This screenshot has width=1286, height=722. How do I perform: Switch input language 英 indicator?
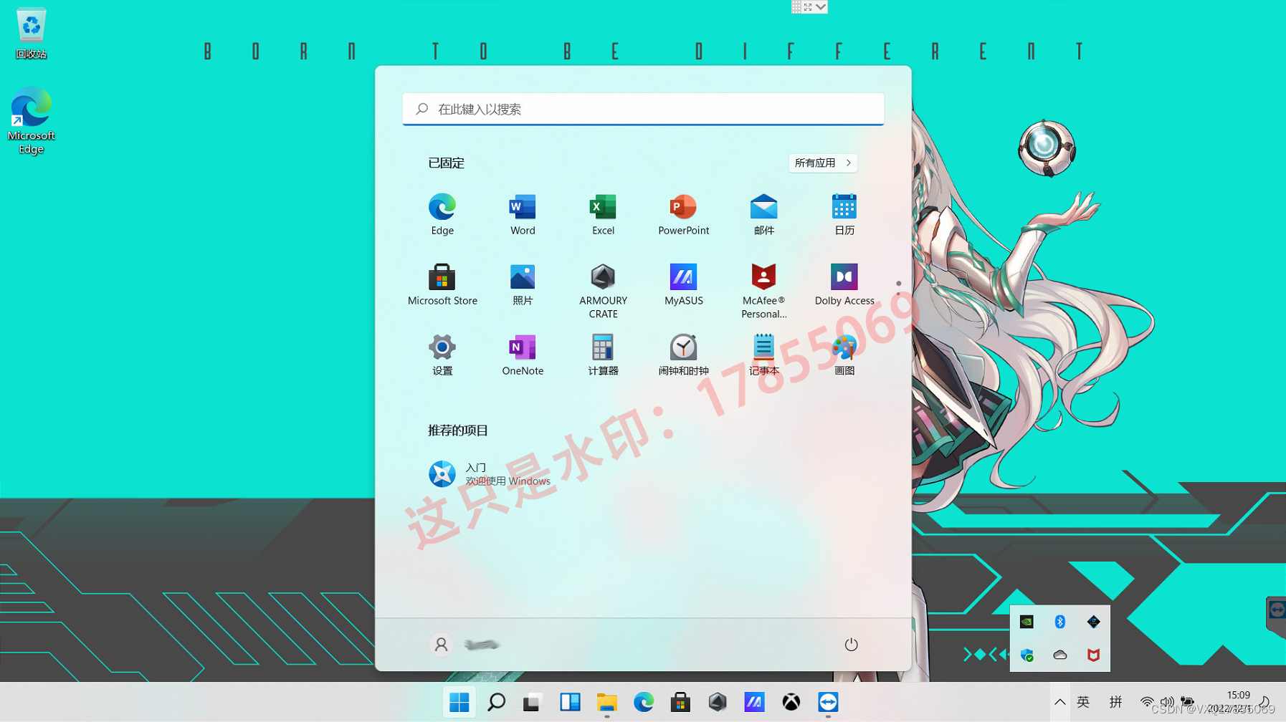point(1083,702)
